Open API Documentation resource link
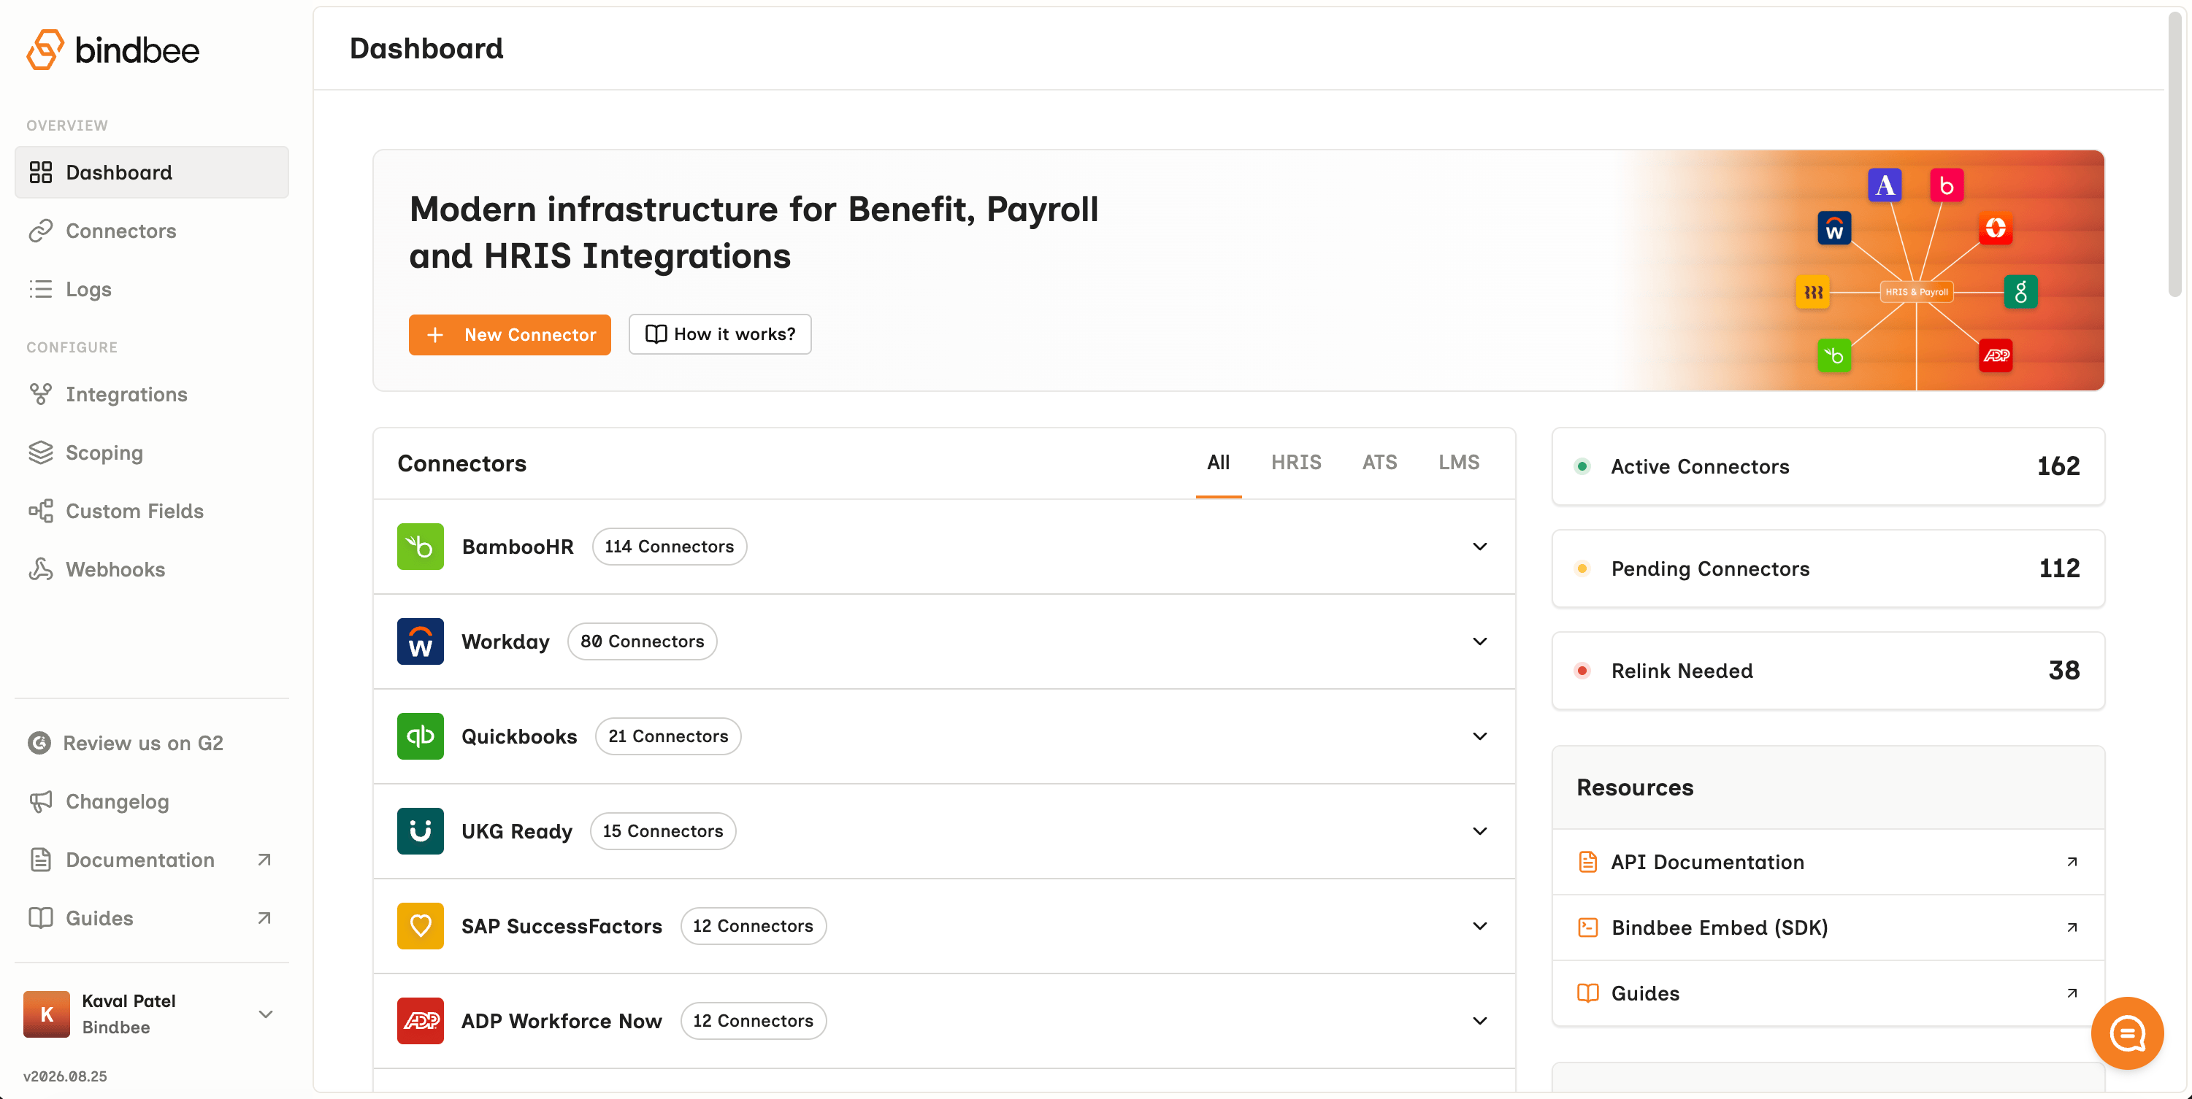 (x=1828, y=862)
